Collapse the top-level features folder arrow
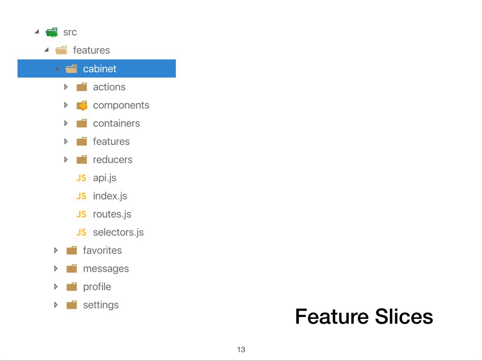 point(47,50)
